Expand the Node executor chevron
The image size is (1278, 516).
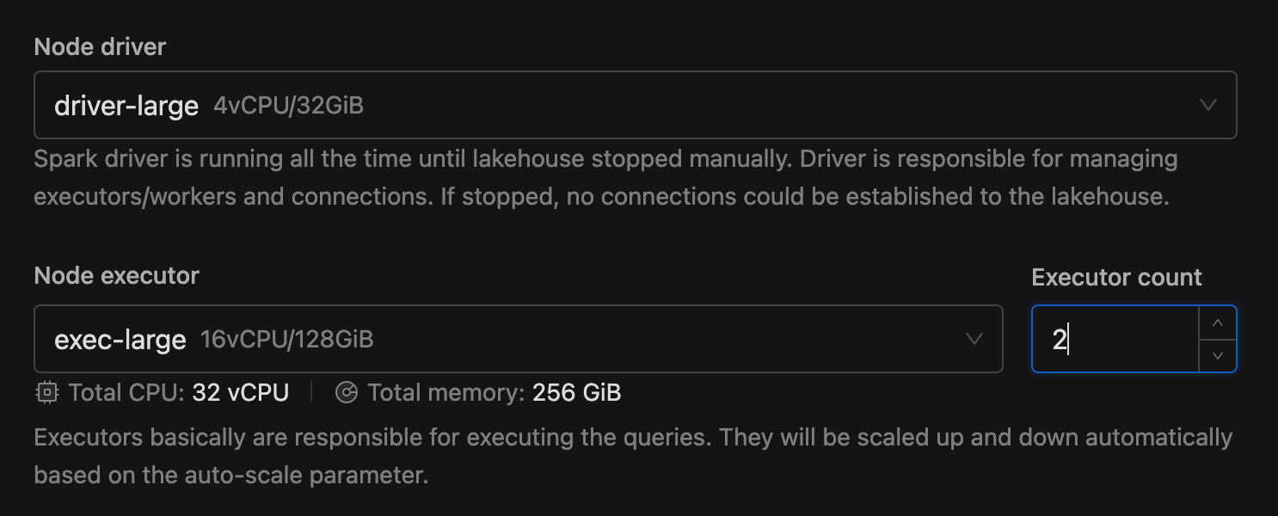point(974,339)
